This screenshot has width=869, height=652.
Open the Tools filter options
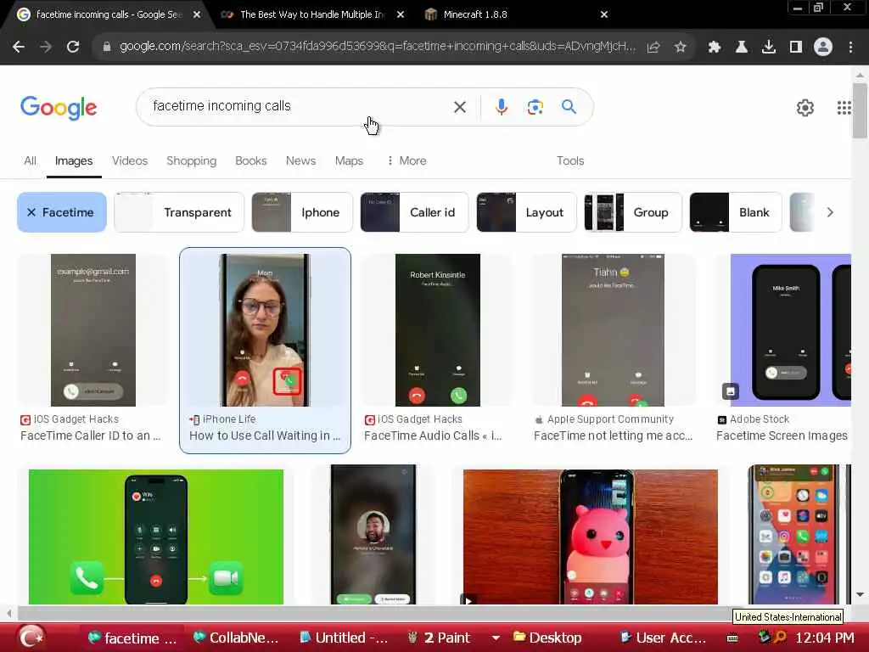tap(569, 160)
